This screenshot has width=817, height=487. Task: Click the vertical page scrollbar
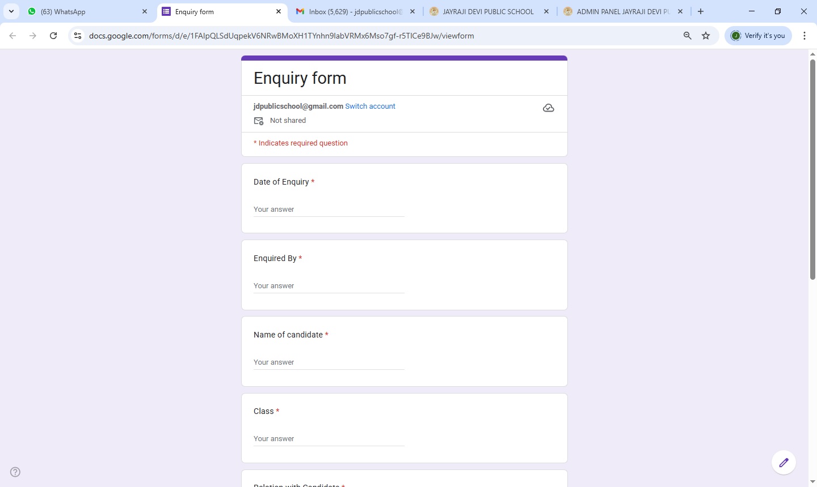click(812, 170)
